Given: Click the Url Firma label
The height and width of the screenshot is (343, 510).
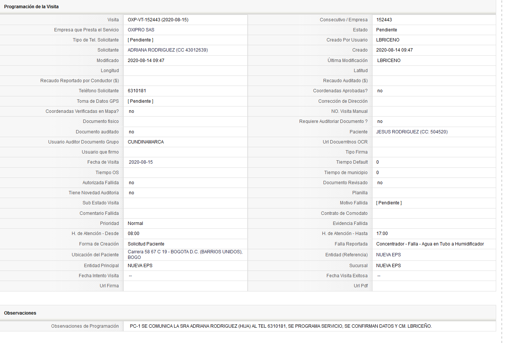Looking at the screenshot, I should [109, 286].
